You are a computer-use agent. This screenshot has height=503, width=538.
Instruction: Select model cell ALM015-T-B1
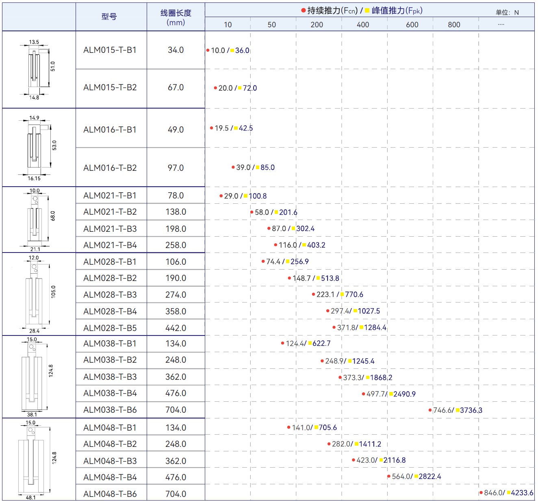coord(110,50)
